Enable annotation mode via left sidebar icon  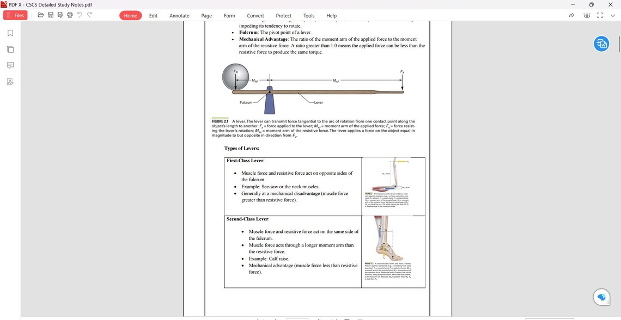click(x=10, y=81)
